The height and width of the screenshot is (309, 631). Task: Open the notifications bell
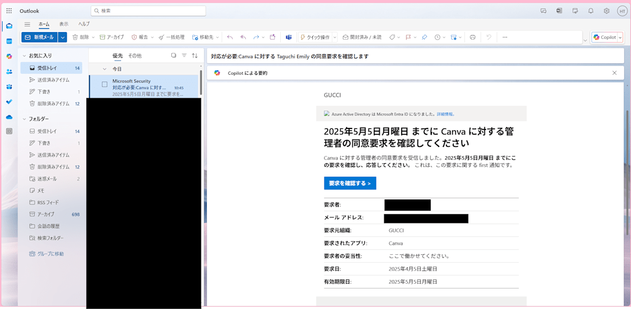[591, 11]
